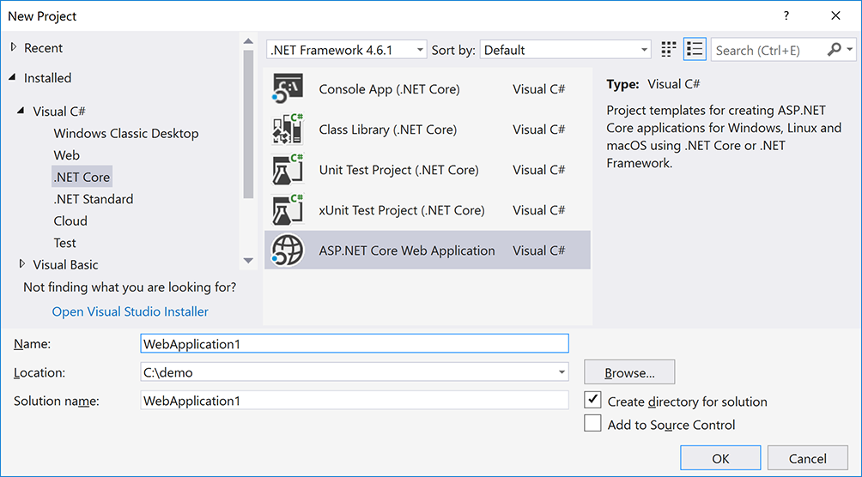Switch to medium icons grid view

pos(669,50)
